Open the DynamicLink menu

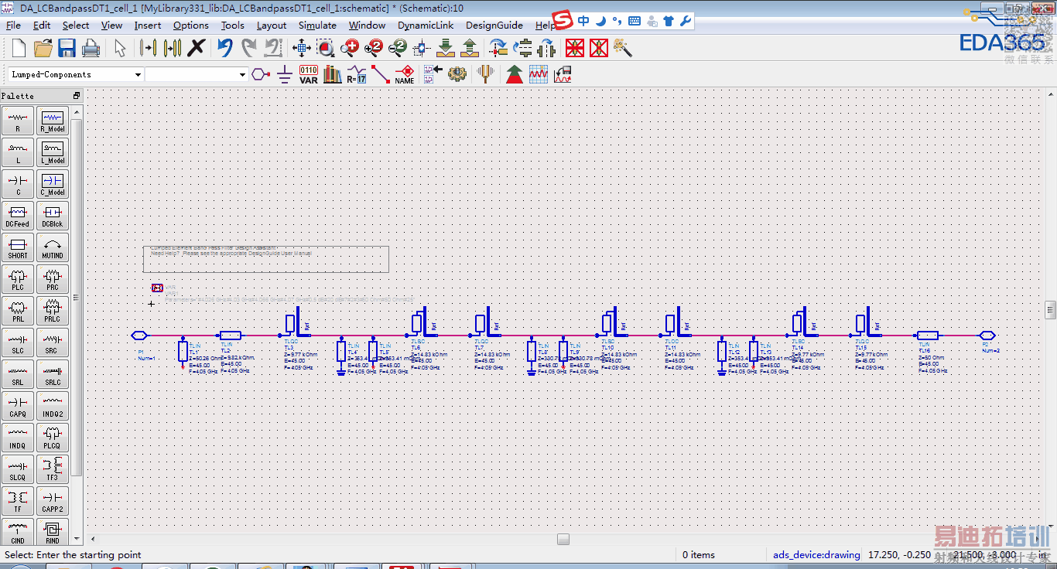pyautogui.click(x=426, y=25)
